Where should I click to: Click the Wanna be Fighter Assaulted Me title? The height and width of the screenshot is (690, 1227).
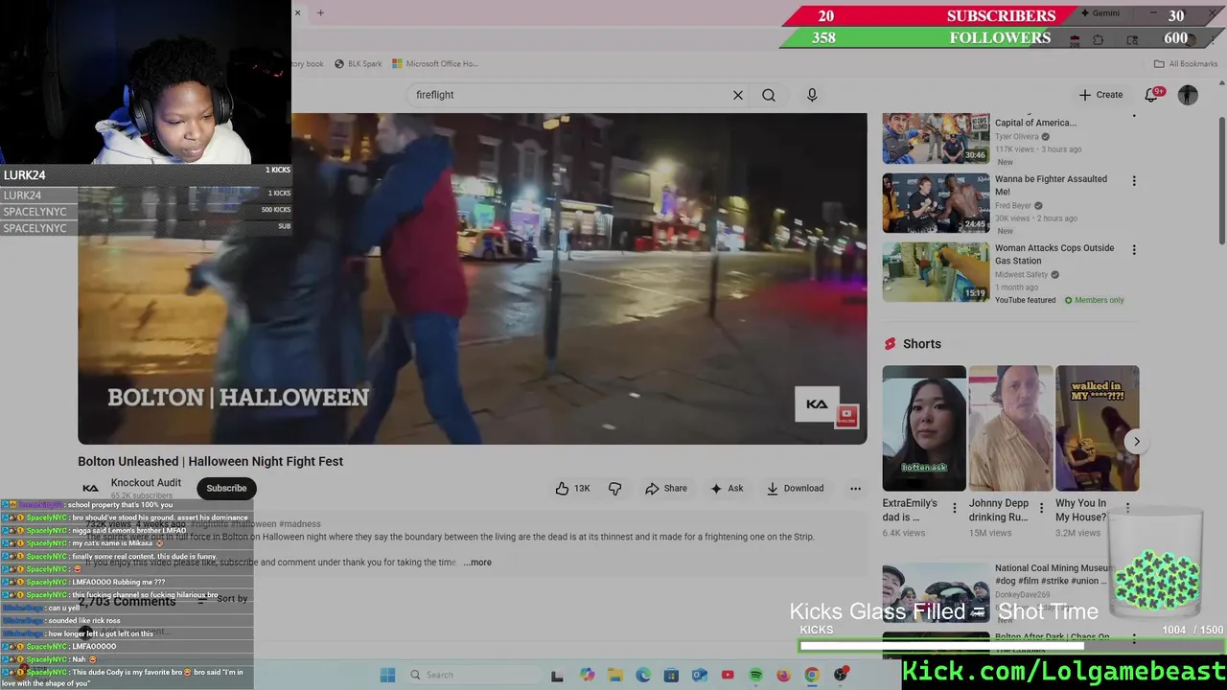tap(1051, 185)
